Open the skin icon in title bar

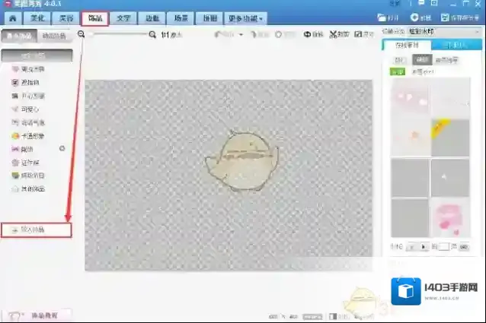[434, 3]
